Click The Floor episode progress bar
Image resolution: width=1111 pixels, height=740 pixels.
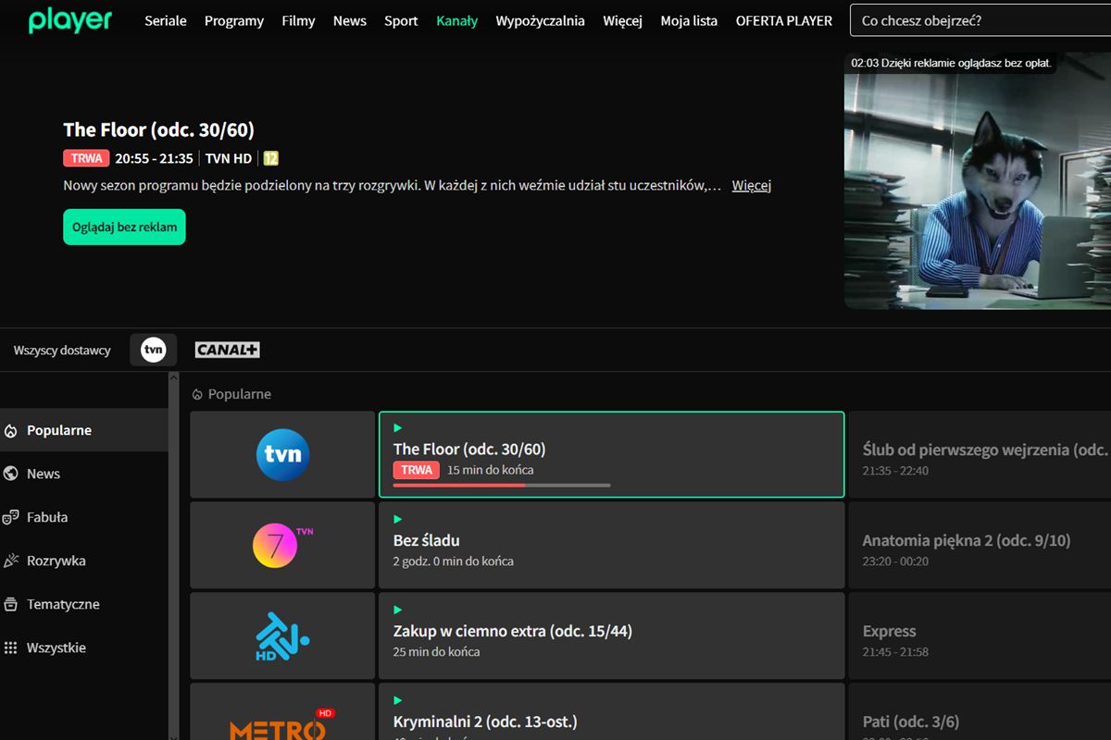click(500, 485)
